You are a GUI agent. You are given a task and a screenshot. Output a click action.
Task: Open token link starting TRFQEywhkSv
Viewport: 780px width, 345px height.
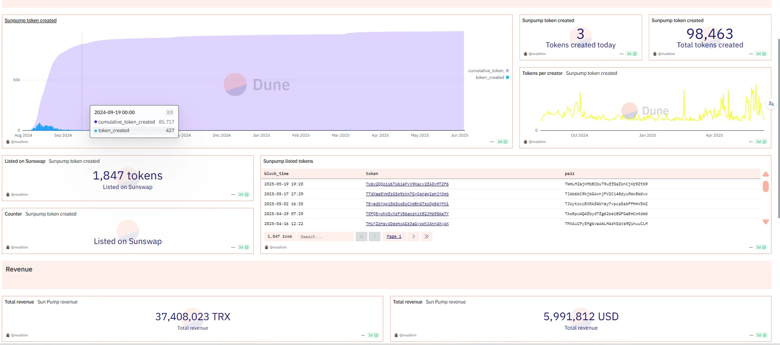click(407, 214)
